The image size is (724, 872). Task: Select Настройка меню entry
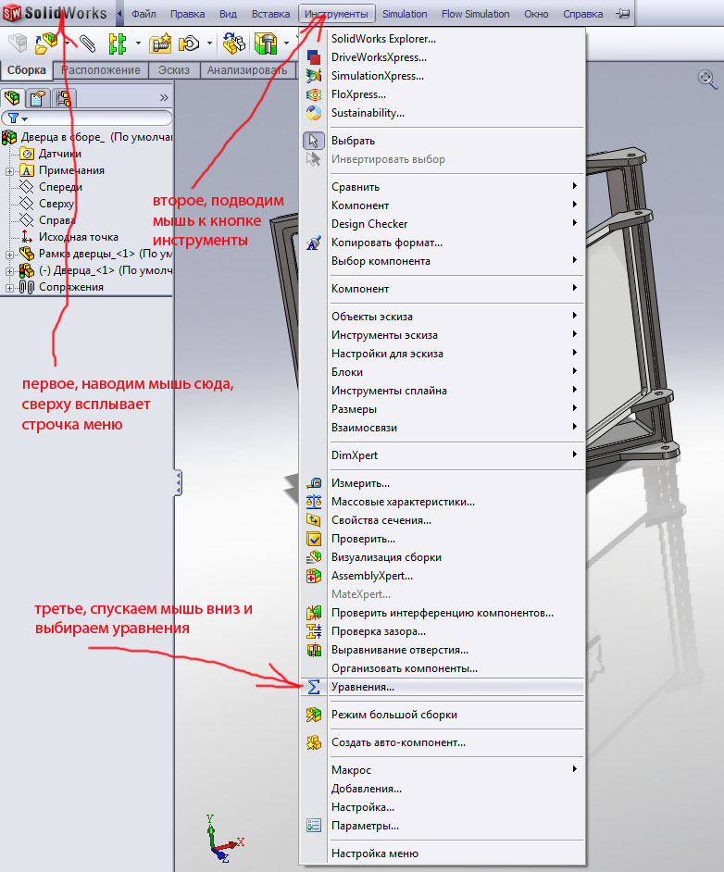click(x=375, y=853)
